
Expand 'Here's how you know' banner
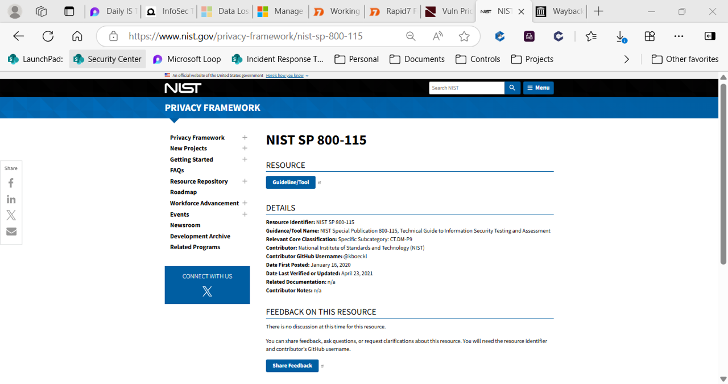coord(287,75)
